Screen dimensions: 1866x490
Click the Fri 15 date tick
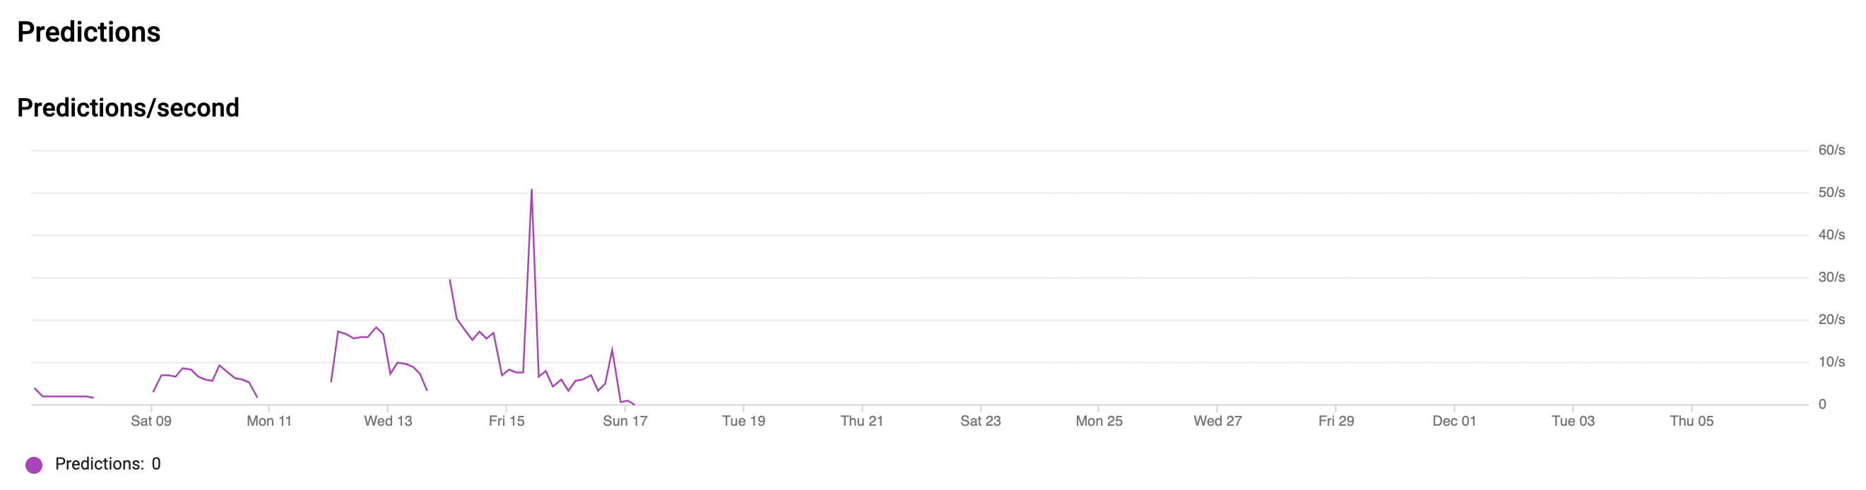(507, 421)
